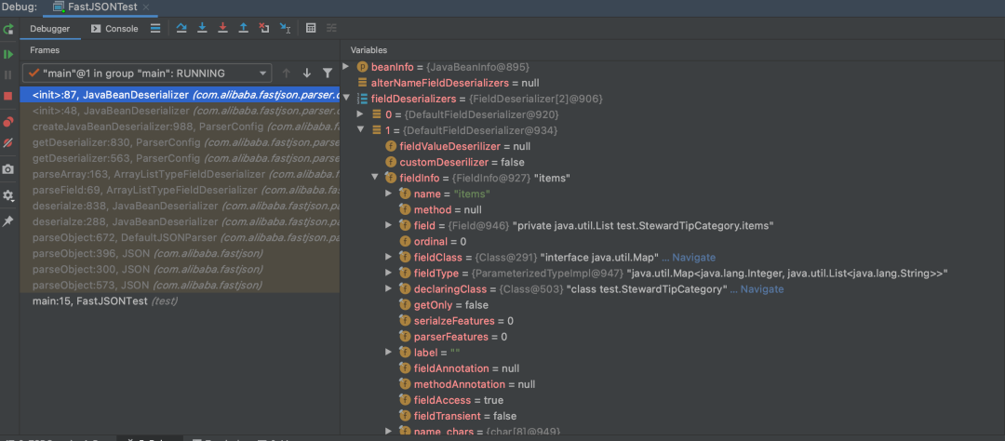Switch to the Console tab
The image size is (1005, 441).
(114, 29)
